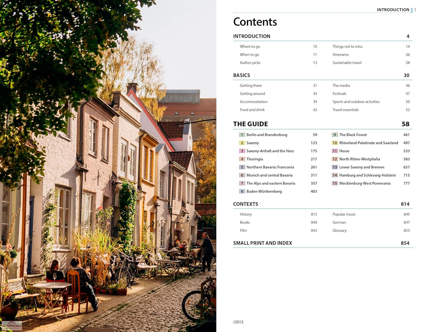Click chapter number 15 box
The width and height of the screenshot is (433, 332).
point(335,183)
